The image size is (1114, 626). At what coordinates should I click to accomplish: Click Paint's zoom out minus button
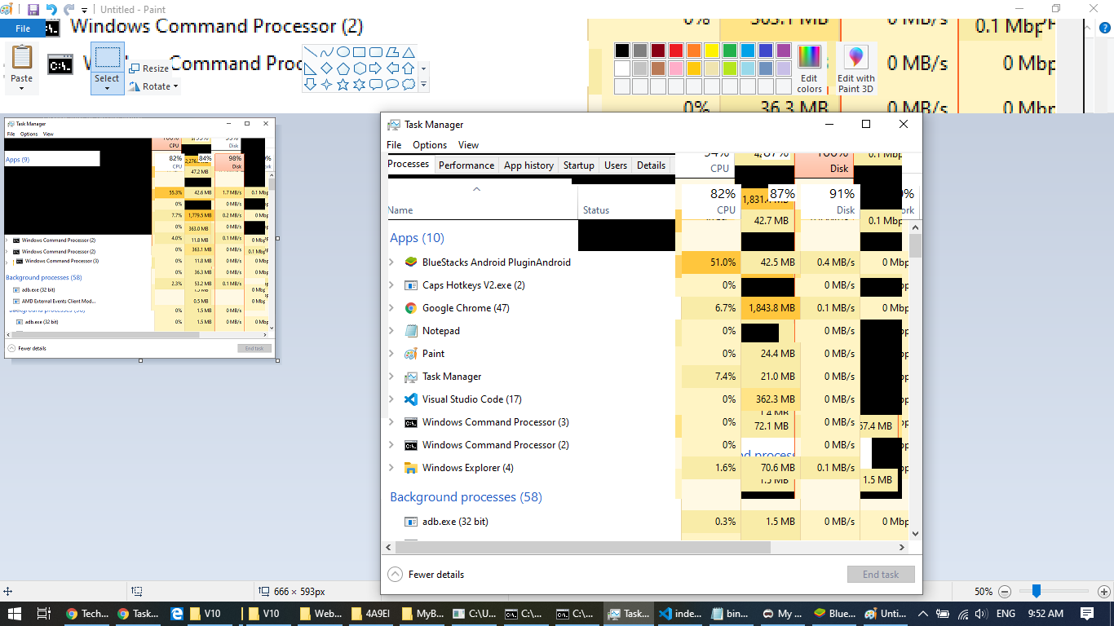click(x=1005, y=592)
